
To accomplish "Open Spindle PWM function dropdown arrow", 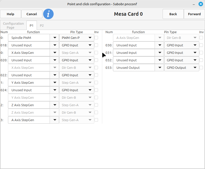I will (x=54, y=38).
